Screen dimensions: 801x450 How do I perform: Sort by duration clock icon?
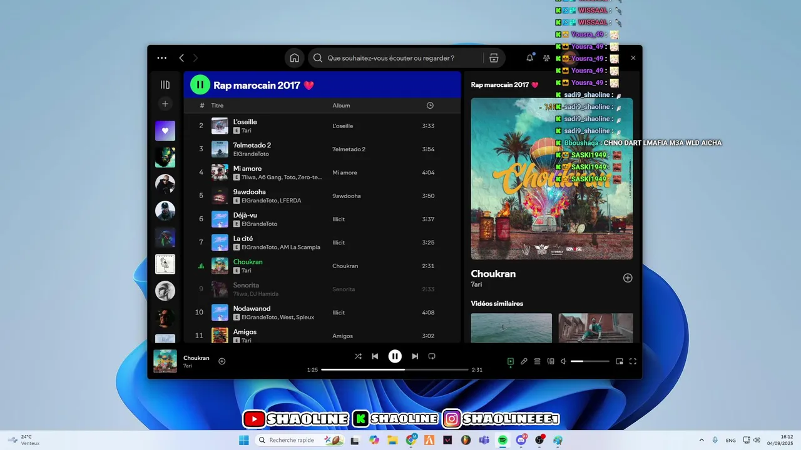point(430,106)
